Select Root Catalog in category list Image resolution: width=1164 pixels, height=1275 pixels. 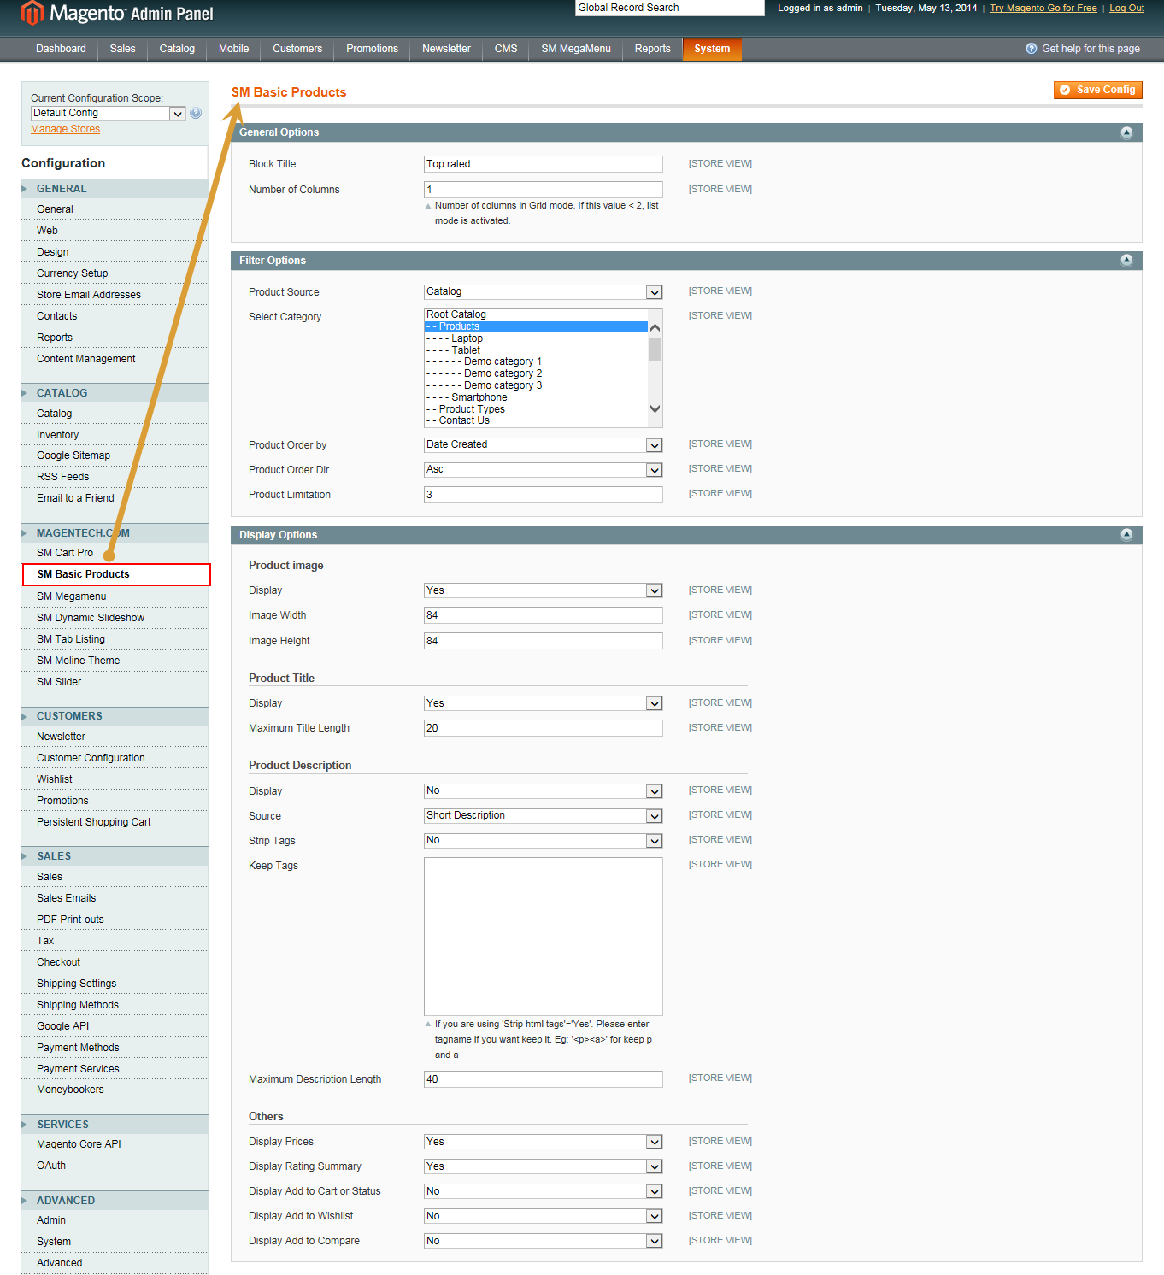536,314
